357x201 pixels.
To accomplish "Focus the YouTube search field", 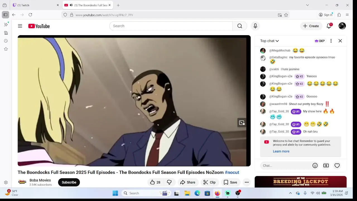I will (x=171, y=26).
